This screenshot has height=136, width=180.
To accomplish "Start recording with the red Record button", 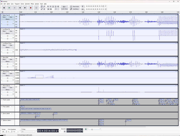I will (31, 8).
